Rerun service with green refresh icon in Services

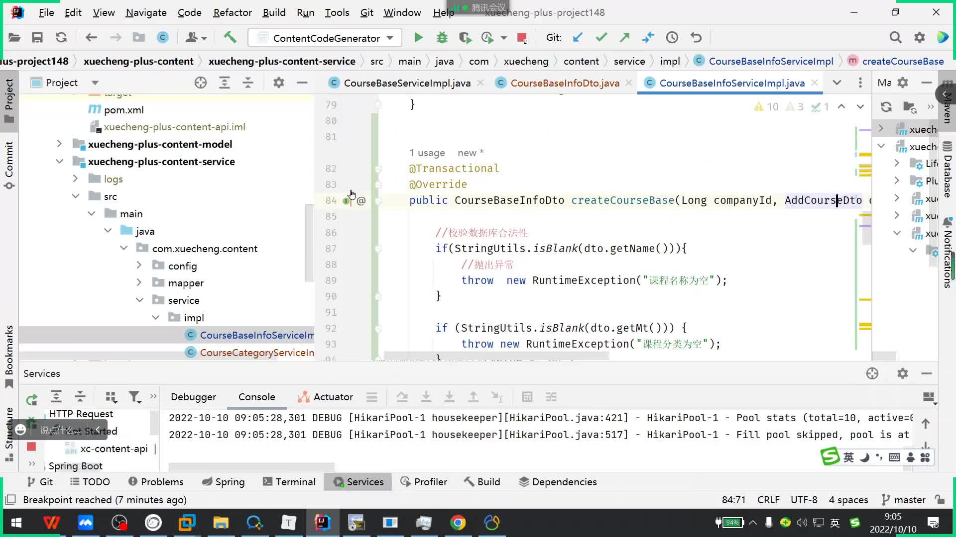(32, 399)
